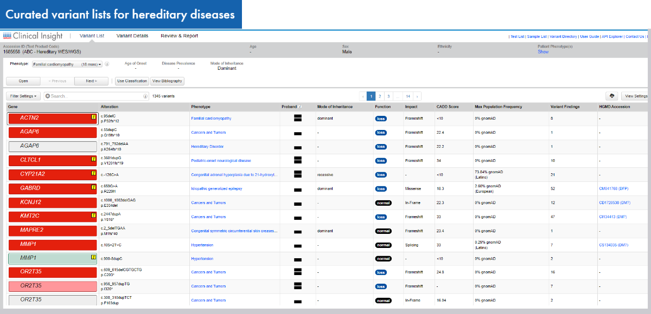Go to next page with right chevron

[x=417, y=96]
